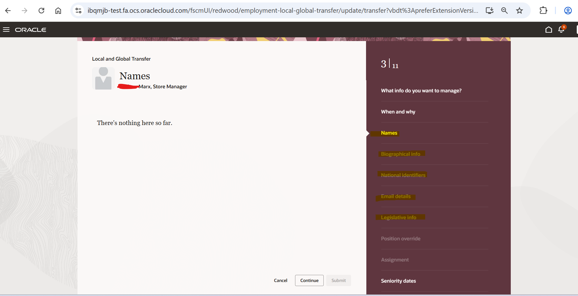This screenshot has height=296, width=578.
Task: Open the browser extensions puzzle icon
Action: 543,10
